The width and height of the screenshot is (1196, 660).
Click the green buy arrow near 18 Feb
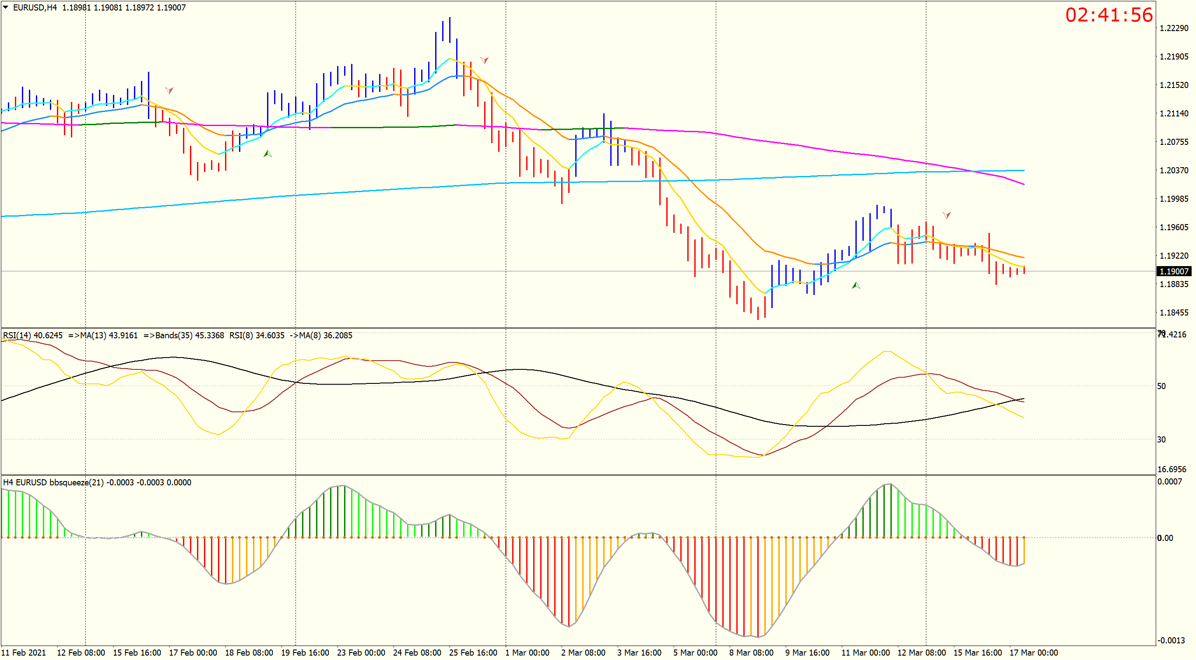(x=267, y=154)
